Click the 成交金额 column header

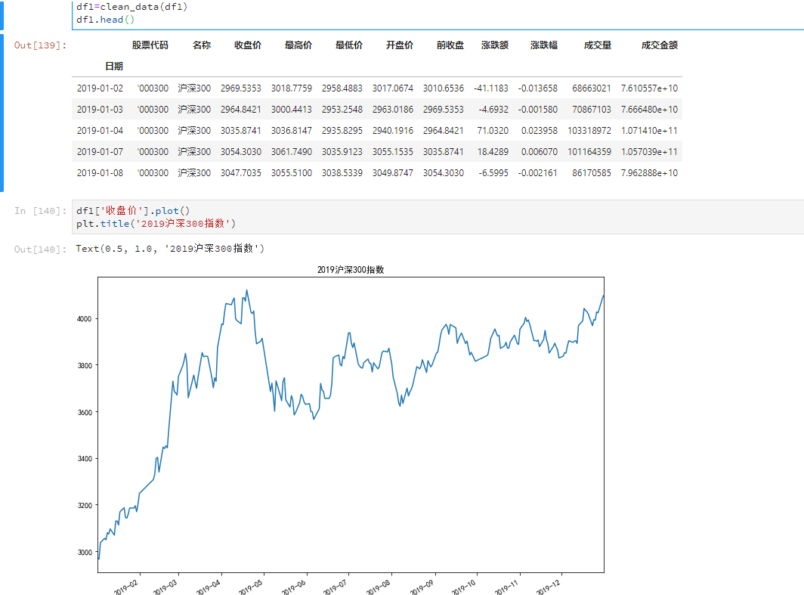[660, 45]
